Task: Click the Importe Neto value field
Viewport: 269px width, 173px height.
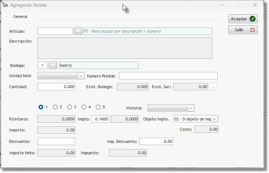Action: [x=56, y=153]
